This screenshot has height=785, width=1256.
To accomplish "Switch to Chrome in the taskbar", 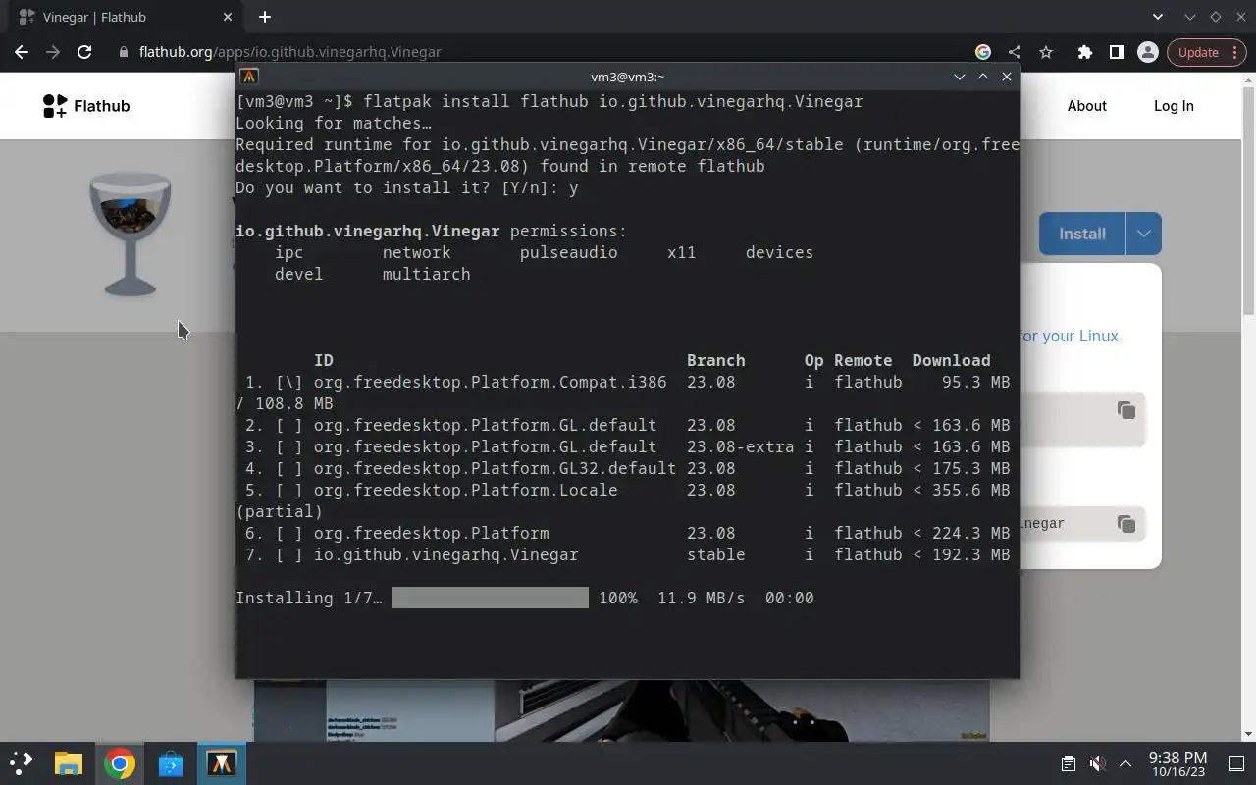I will pyautogui.click(x=120, y=762).
